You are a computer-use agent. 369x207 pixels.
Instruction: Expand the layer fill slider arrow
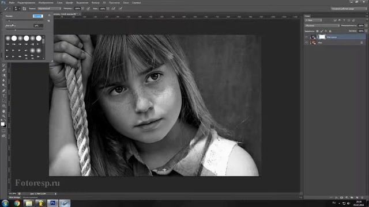(366, 30)
